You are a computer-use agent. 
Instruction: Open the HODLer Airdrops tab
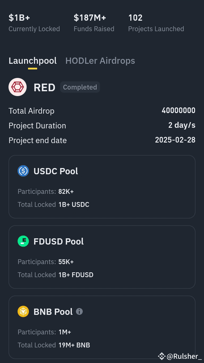click(x=100, y=61)
